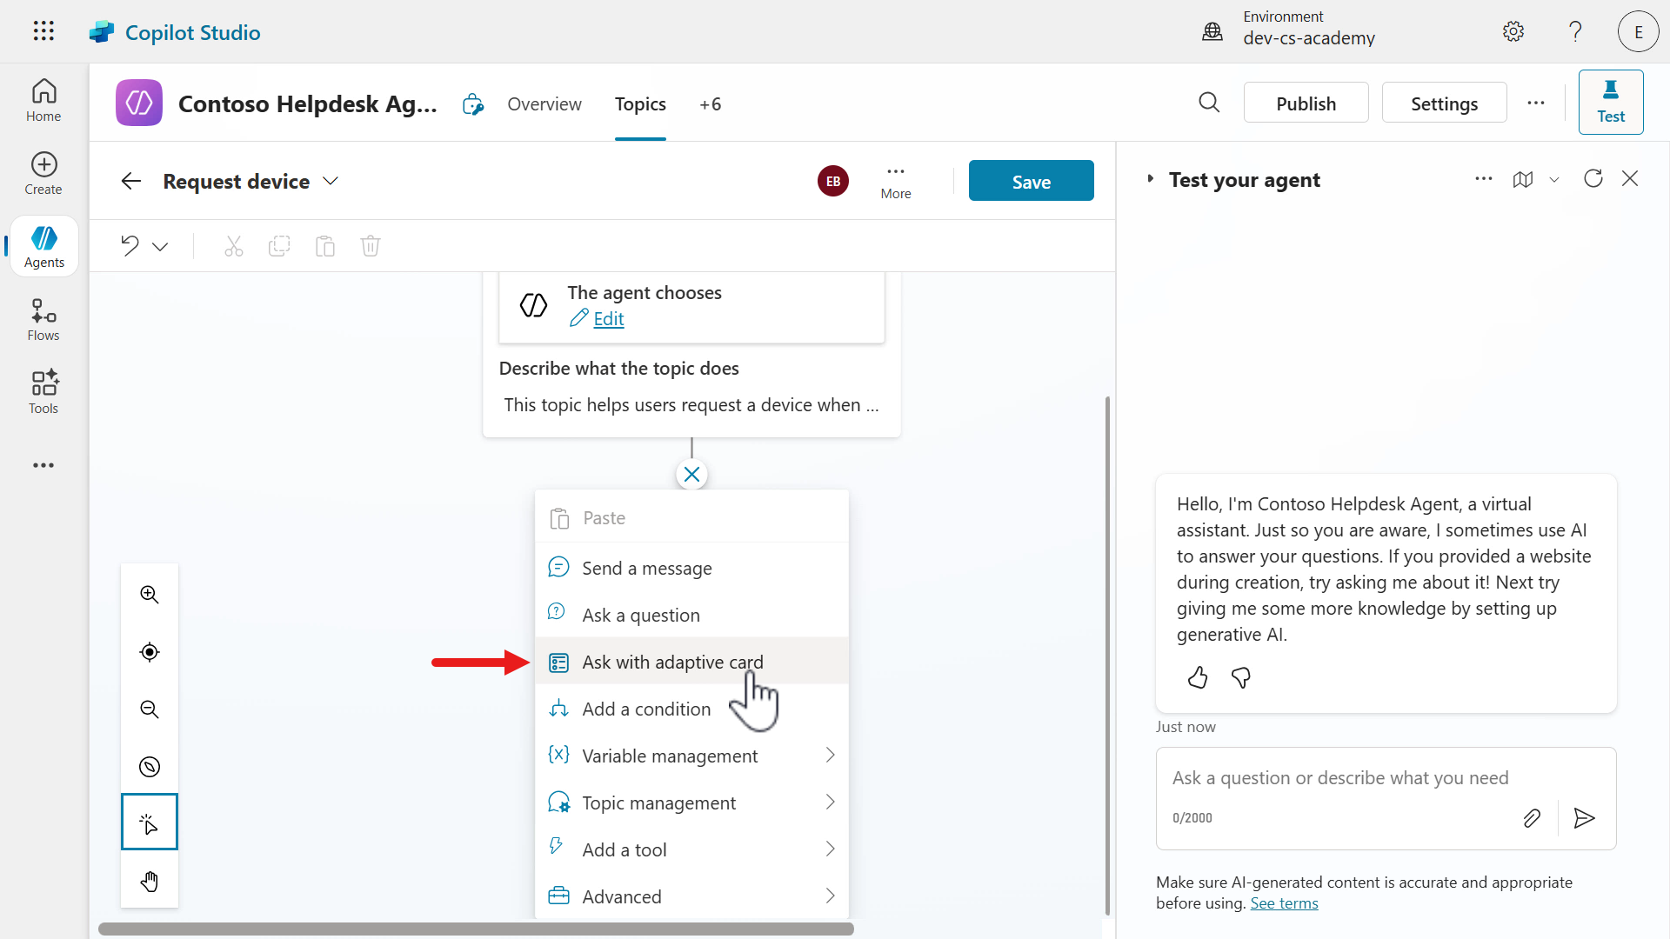The width and height of the screenshot is (1670, 939).
Task: Cut the selected node with the scissors icon
Action: 233,246
